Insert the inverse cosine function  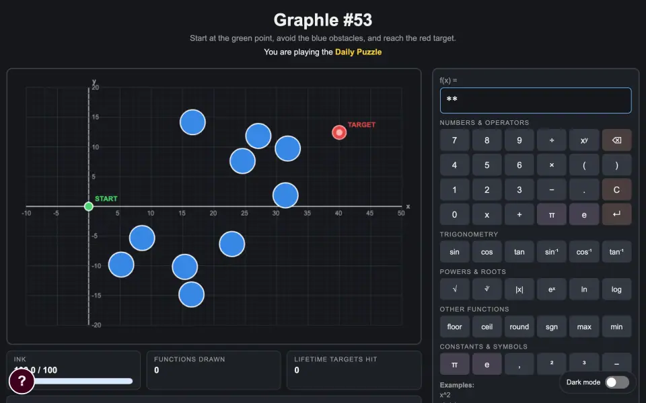coord(584,252)
